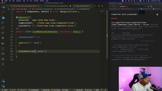Switch to app.component.ts tab
This screenshot has width=162, height=91.
point(82,6)
